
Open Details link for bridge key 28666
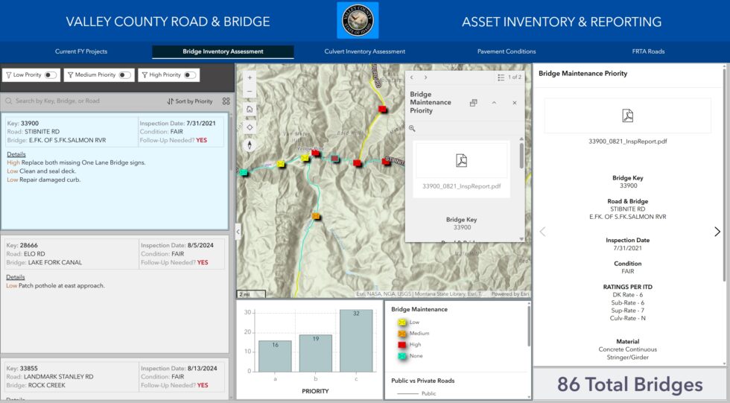point(16,277)
